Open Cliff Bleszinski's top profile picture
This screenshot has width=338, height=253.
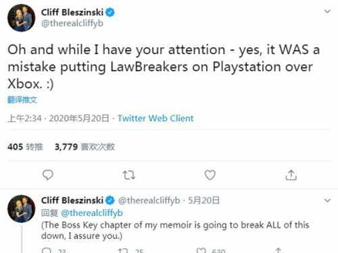[x=22, y=18]
